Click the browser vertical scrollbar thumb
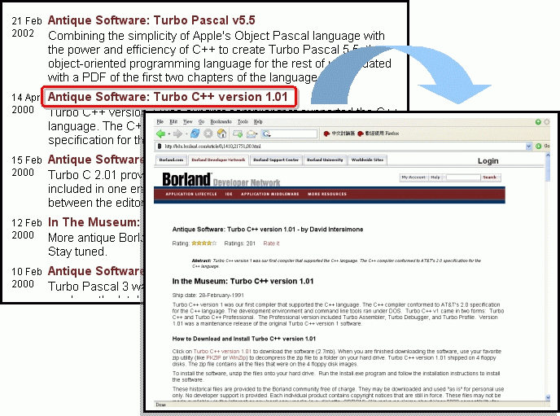The height and width of the screenshot is (416, 560). point(548,171)
